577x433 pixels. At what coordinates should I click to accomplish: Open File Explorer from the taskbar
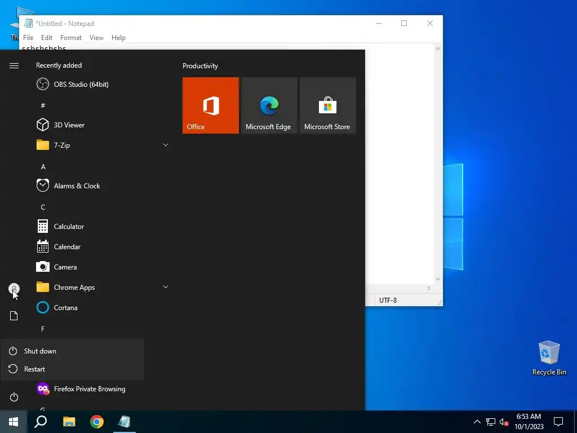69,422
